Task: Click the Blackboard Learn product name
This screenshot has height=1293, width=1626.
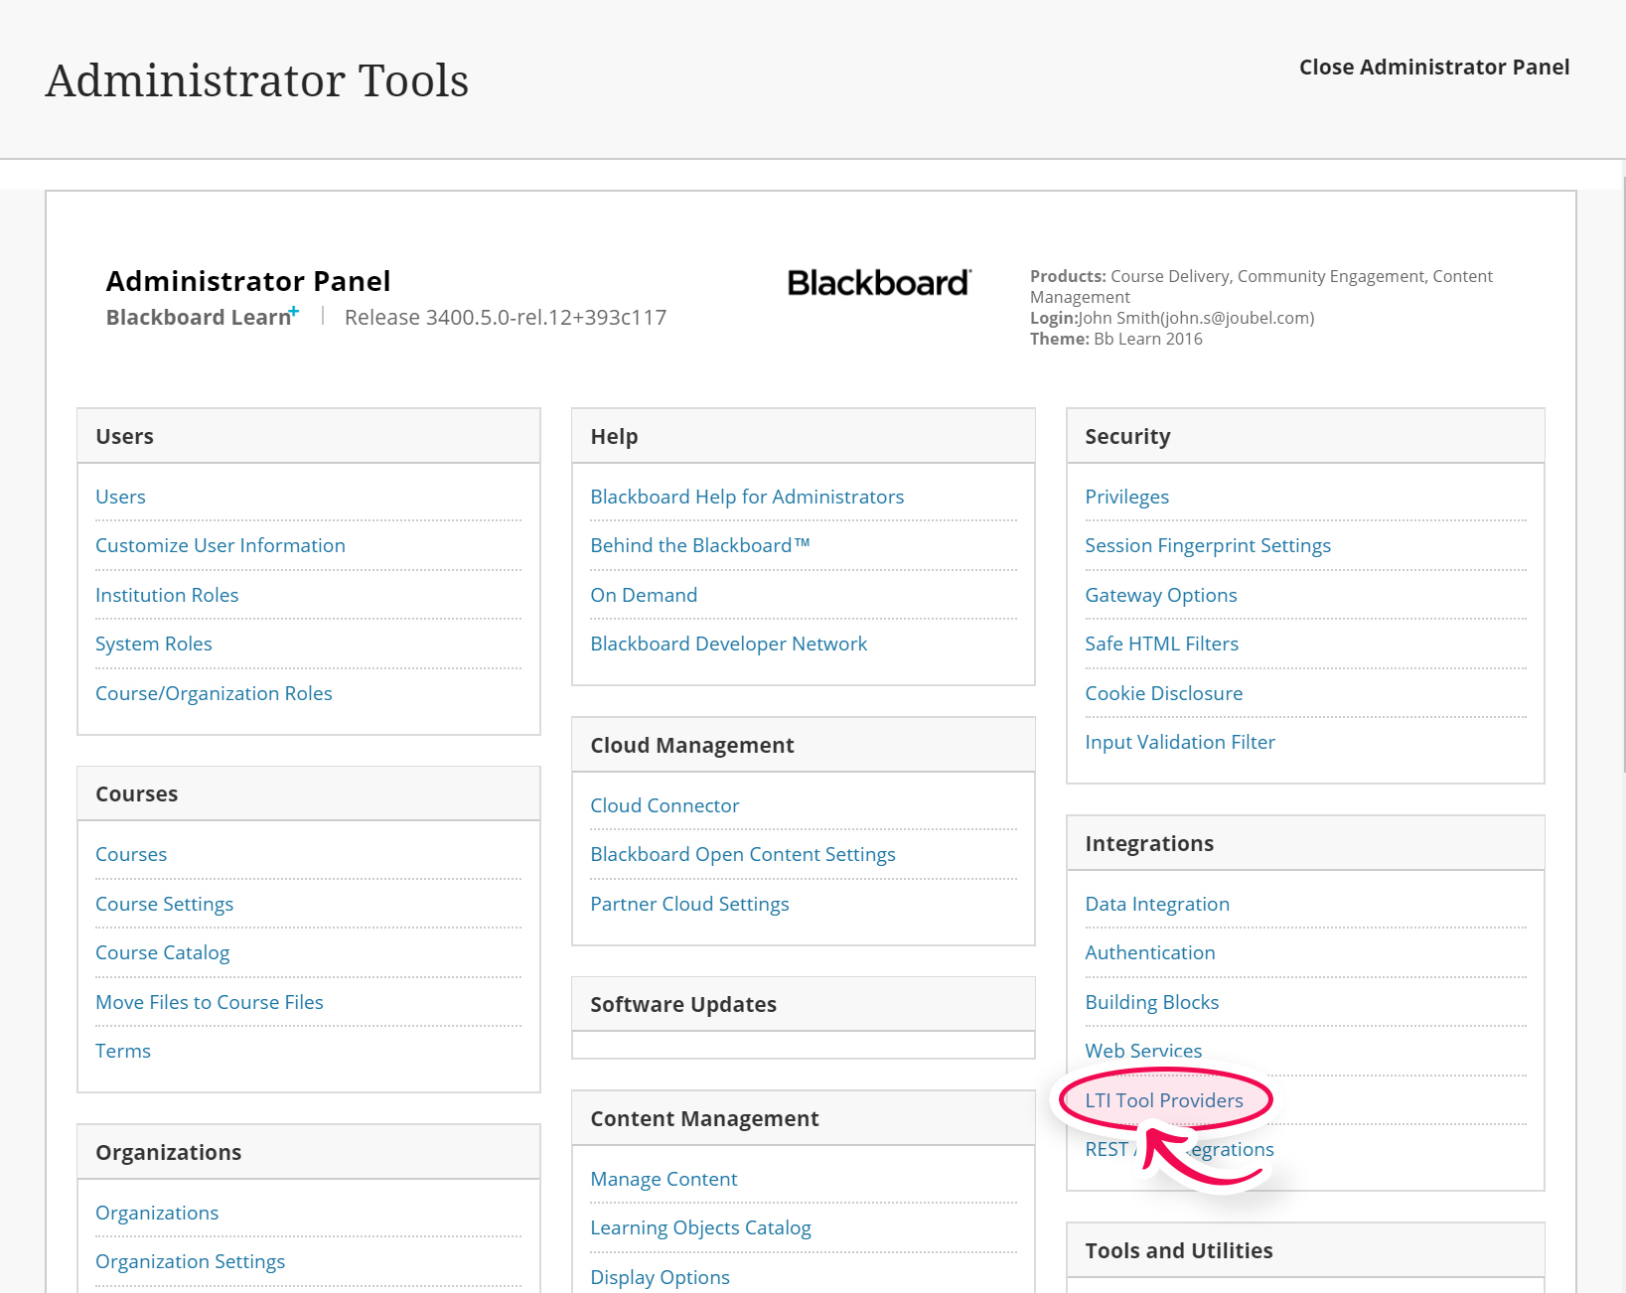Action: pos(203,318)
